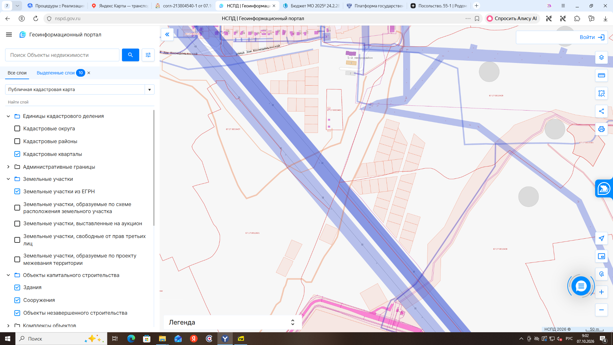Switch to Бюджет МО 2025 browser tab
The height and width of the screenshot is (345, 613).
point(311,6)
